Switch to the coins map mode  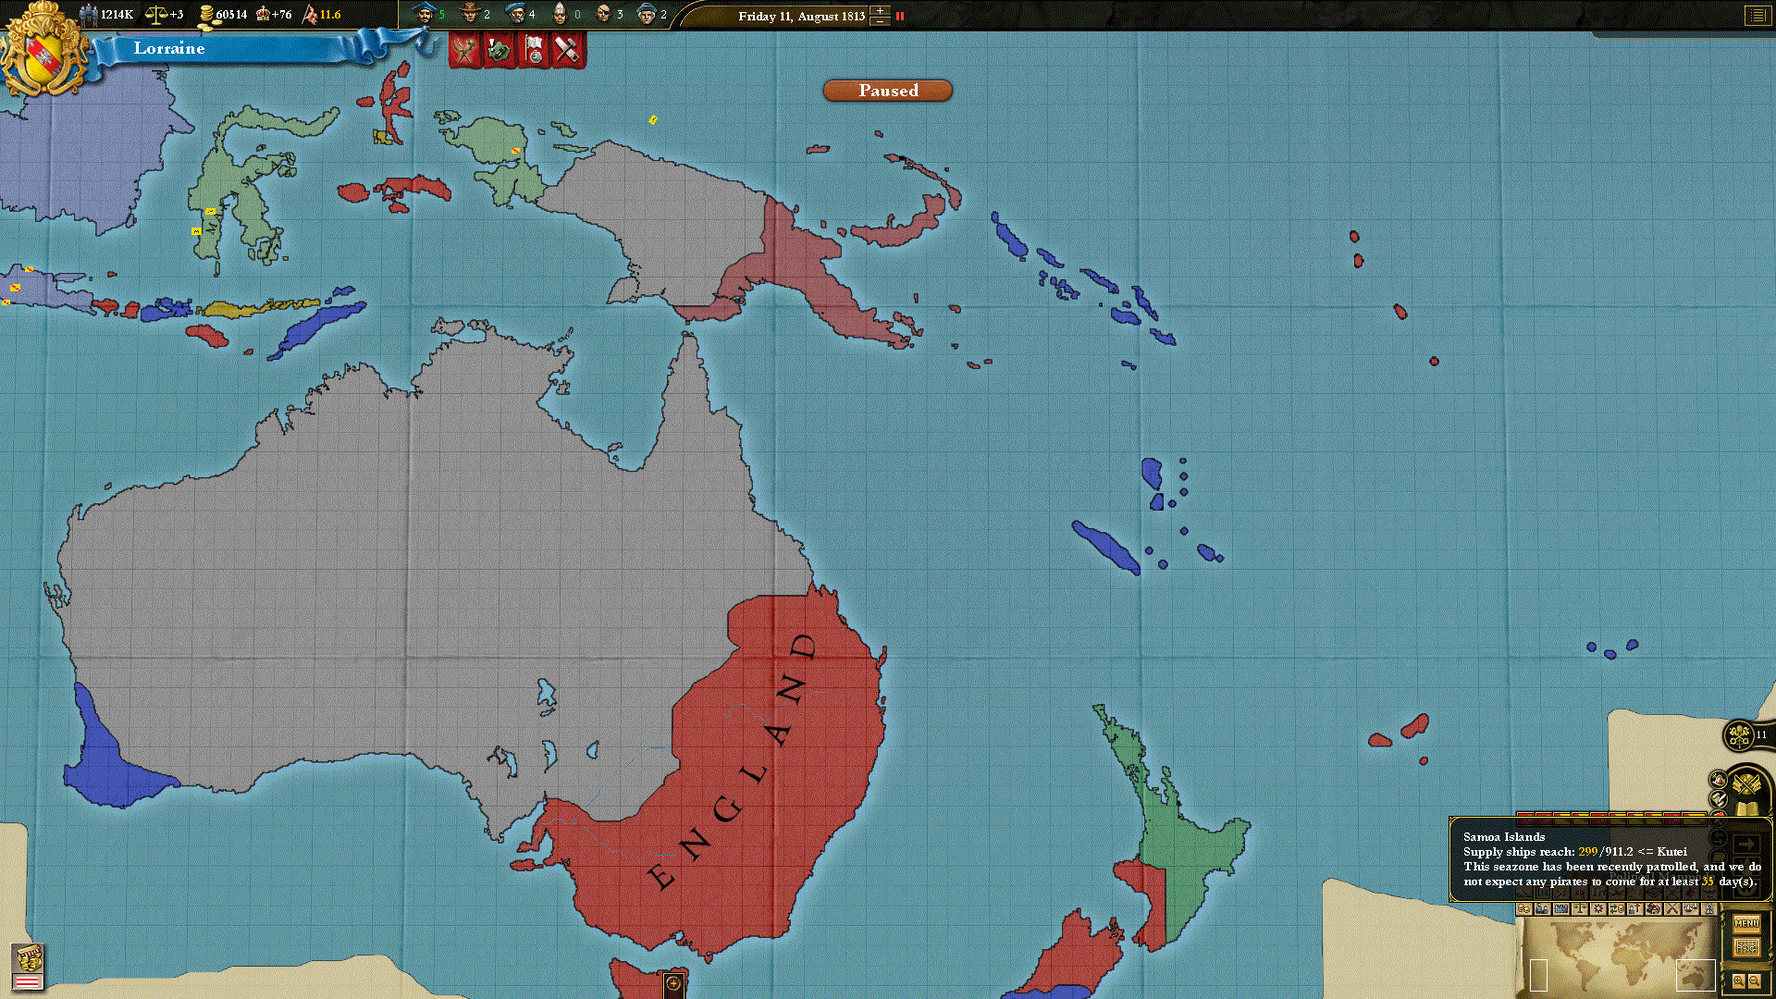point(1524,908)
